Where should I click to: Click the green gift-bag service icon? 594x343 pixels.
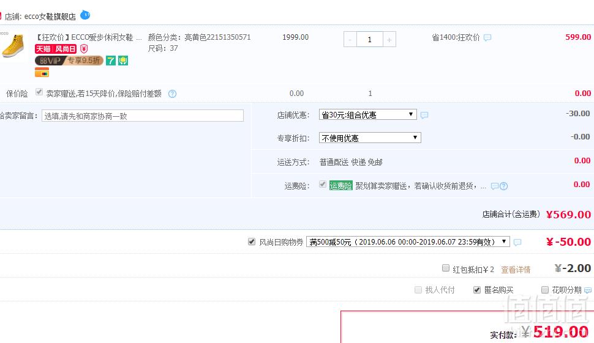pos(123,61)
